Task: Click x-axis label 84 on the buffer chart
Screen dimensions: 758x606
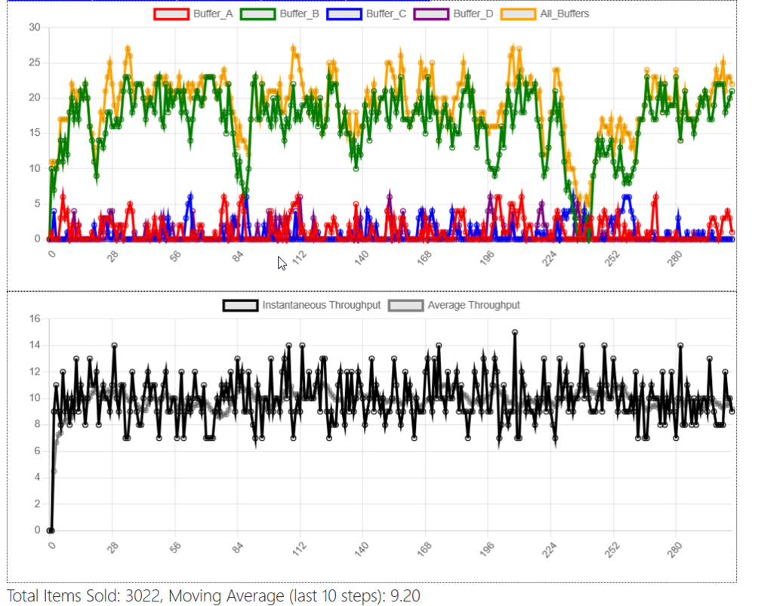Action: coord(239,256)
